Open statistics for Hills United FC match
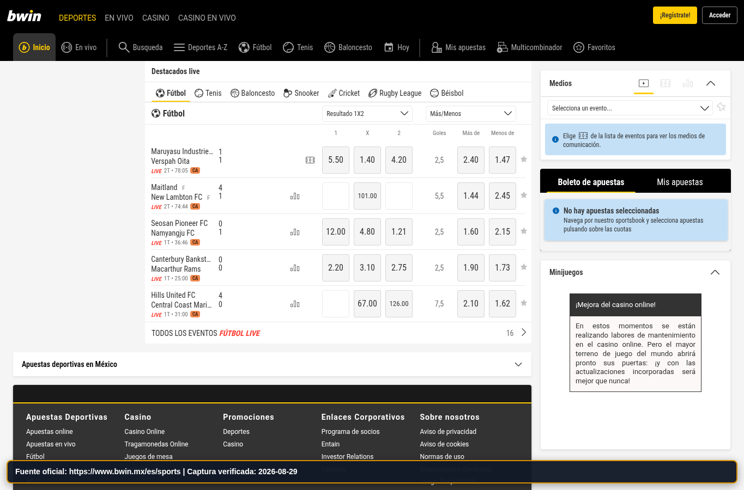The height and width of the screenshot is (490, 744). [x=295, y=304]
